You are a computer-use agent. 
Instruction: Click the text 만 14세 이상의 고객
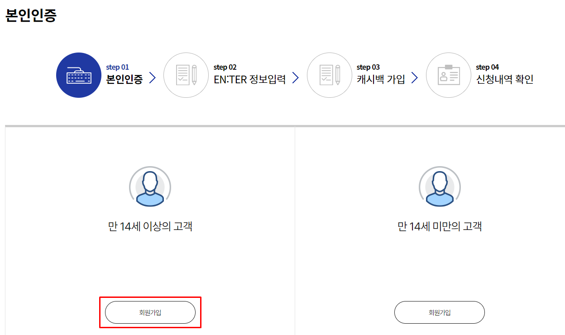pyautogui.click(x=150, y=226)
